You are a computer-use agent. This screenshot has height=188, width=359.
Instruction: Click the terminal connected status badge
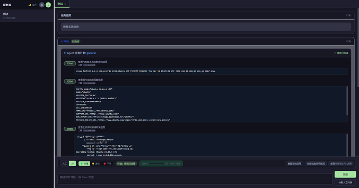[x=126, y=164]
